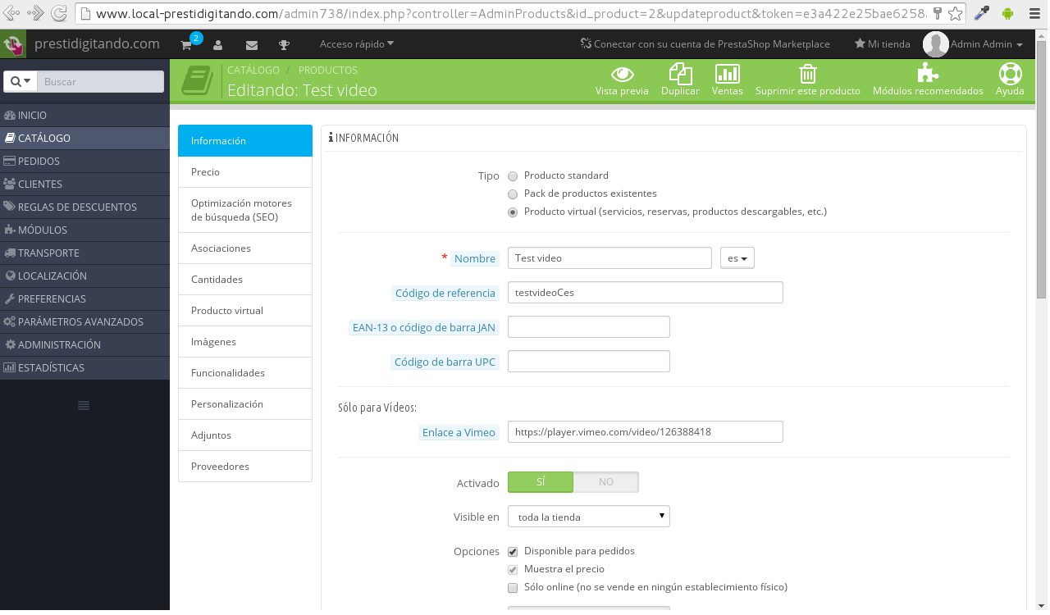Open Visible en dropdown

pos(589,517)
